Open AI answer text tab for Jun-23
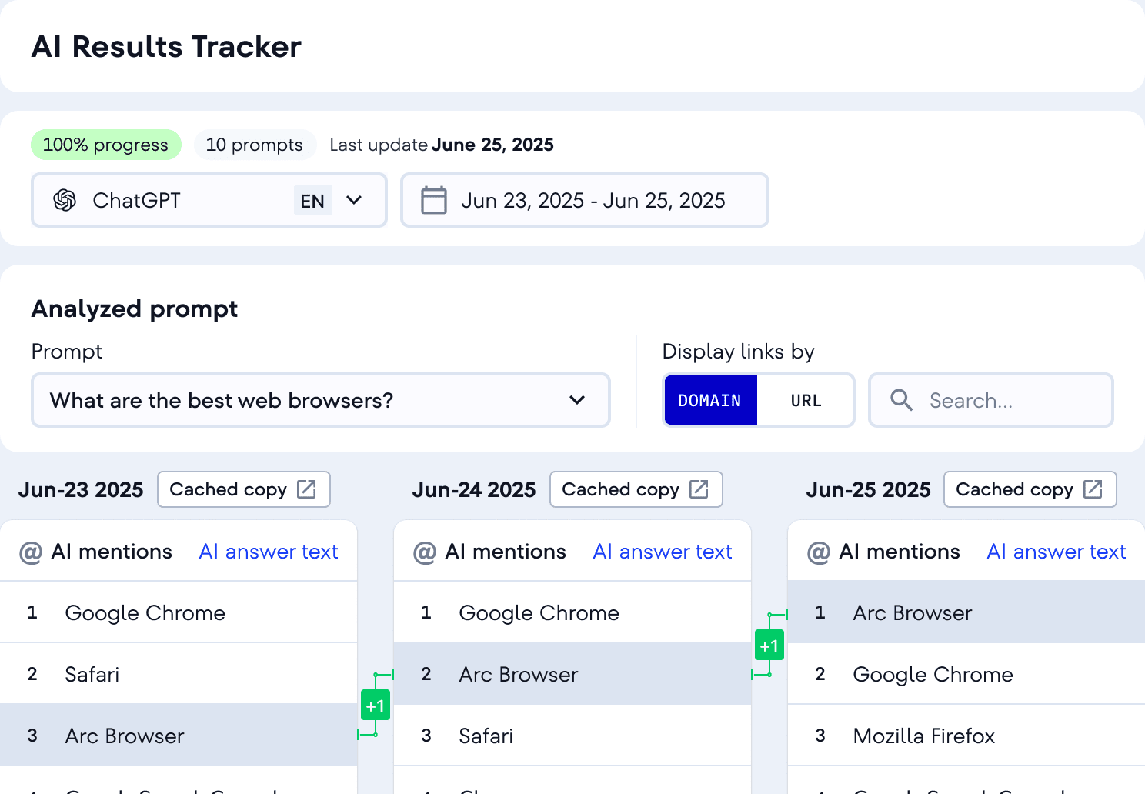Screen dimensions: 1145x794 pyautogui.click(x=269, y=552)
